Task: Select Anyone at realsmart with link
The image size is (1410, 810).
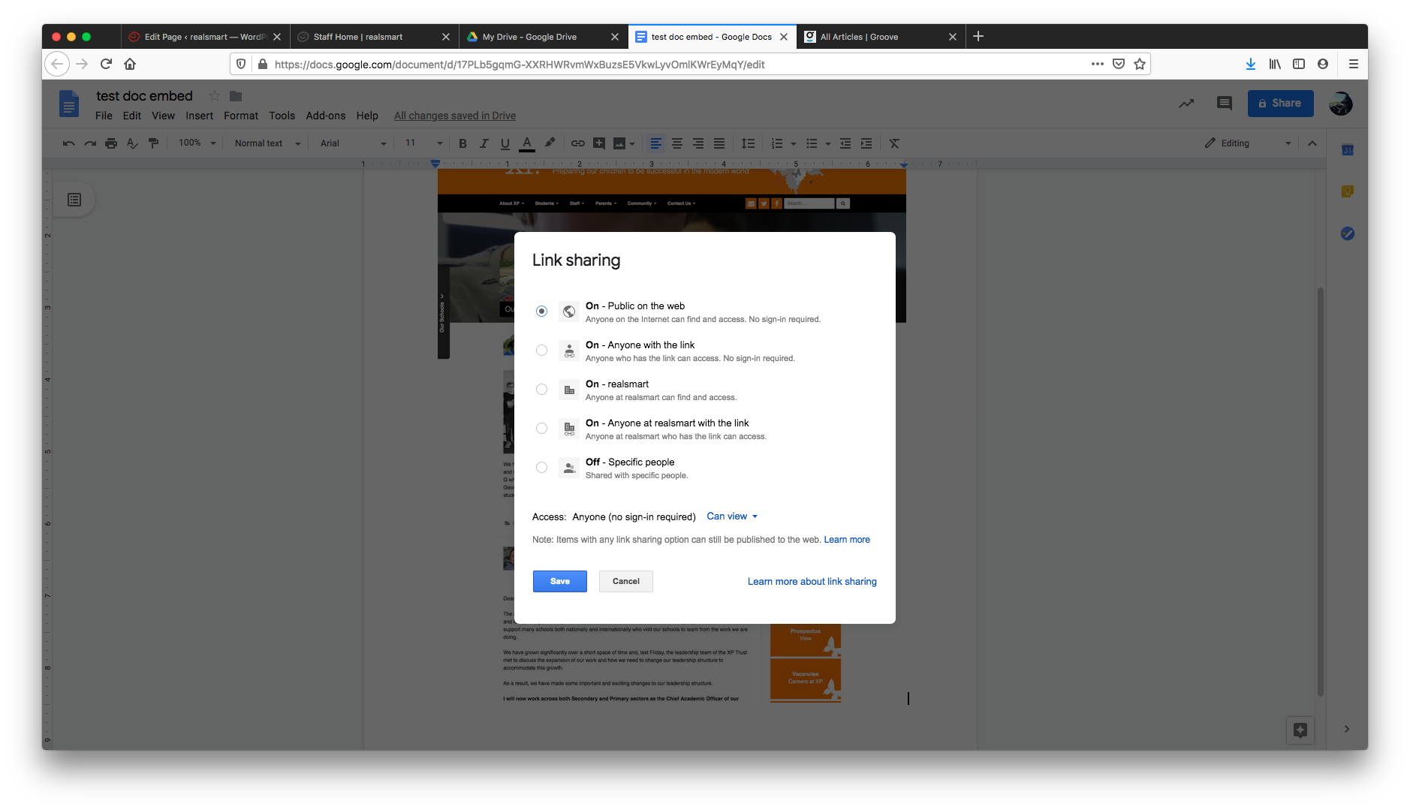Action: coord(541,429)
